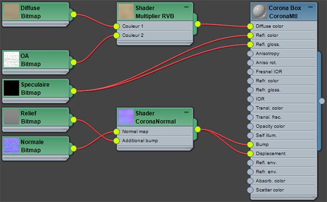Image resolution: width=327 pixels, height=202 pixels.
Task: Collapse the CoronaNormal shader node
Action: coord(186,112)
